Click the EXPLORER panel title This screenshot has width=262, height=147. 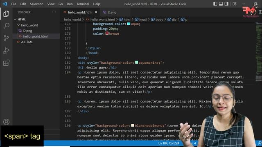coord(24,12)
